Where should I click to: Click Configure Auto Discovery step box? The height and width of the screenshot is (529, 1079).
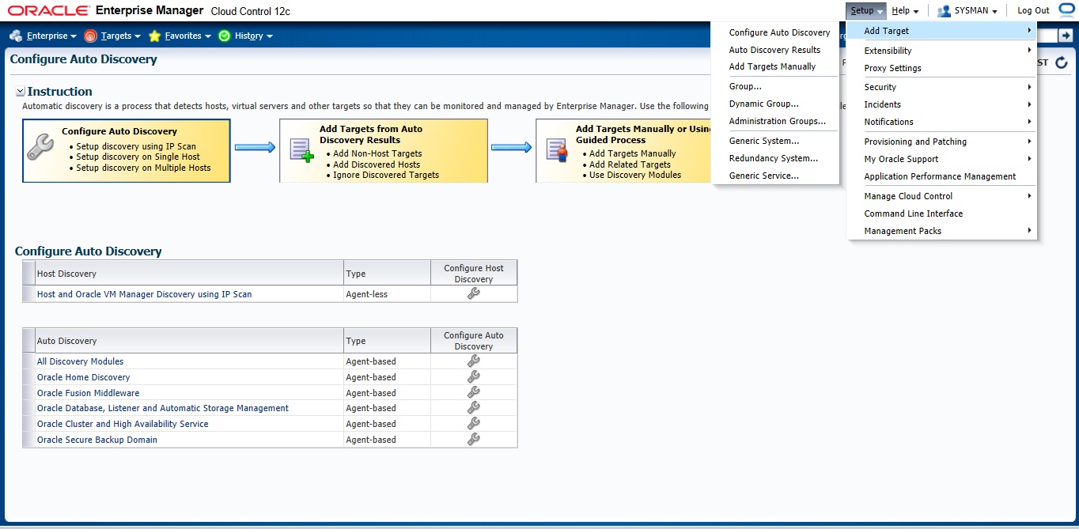click(x=127, y=150)
